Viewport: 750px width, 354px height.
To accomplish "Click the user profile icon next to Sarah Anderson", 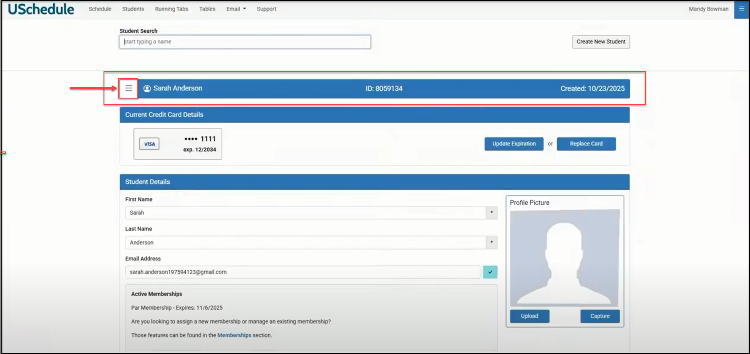I will pyautogui.click(x=147, y=88).
